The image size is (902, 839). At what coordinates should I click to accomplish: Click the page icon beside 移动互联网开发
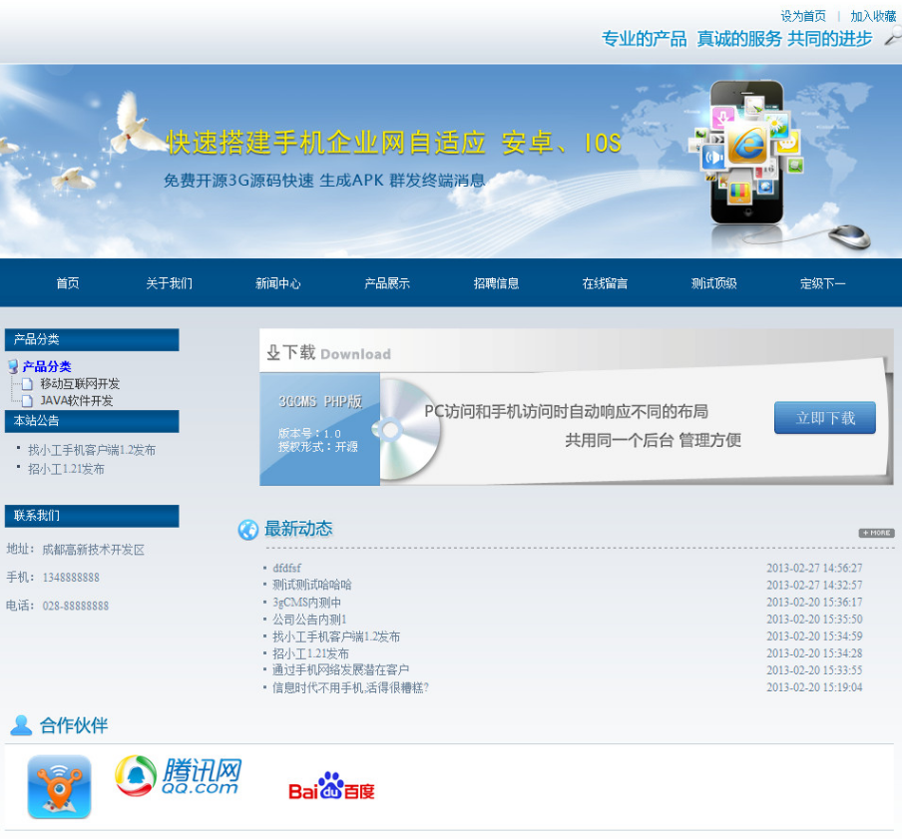[27, 383]
